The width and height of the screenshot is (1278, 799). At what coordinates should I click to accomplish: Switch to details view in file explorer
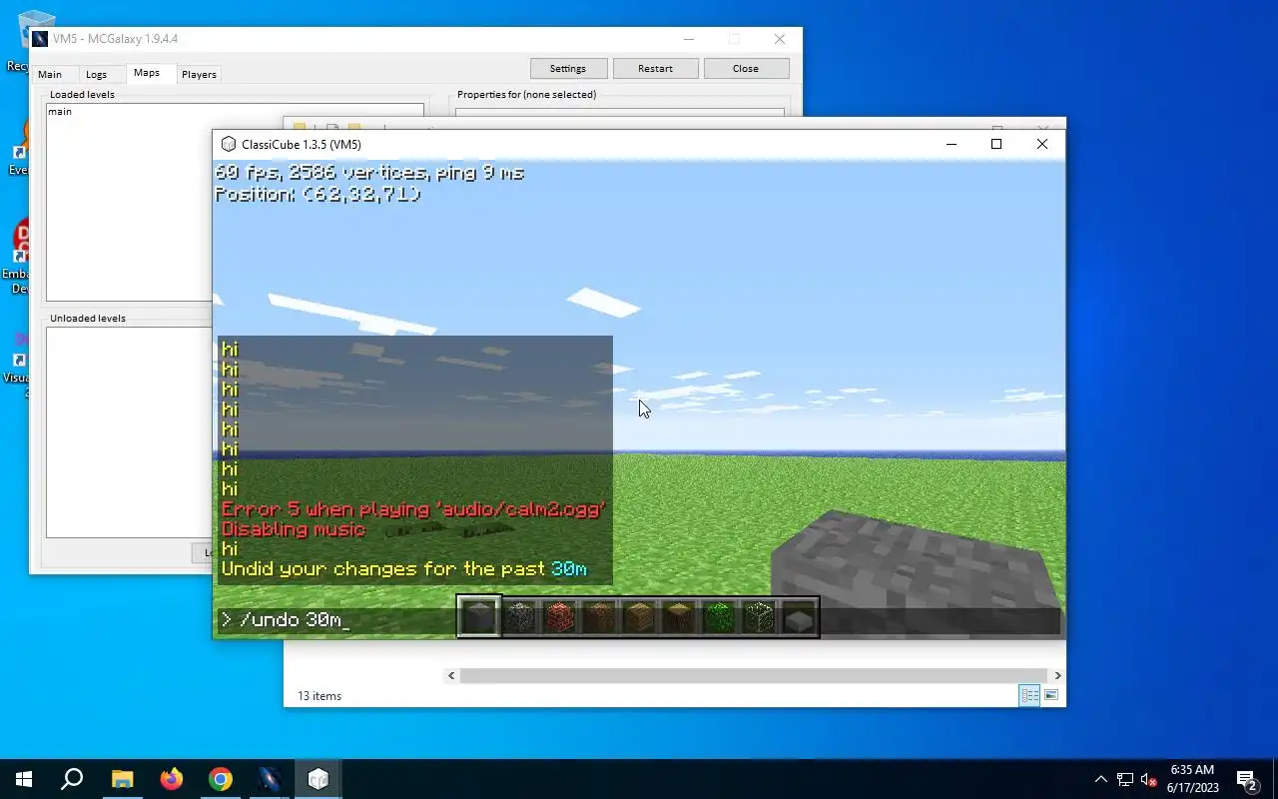pyautogui.click(x=1029, y=695)
